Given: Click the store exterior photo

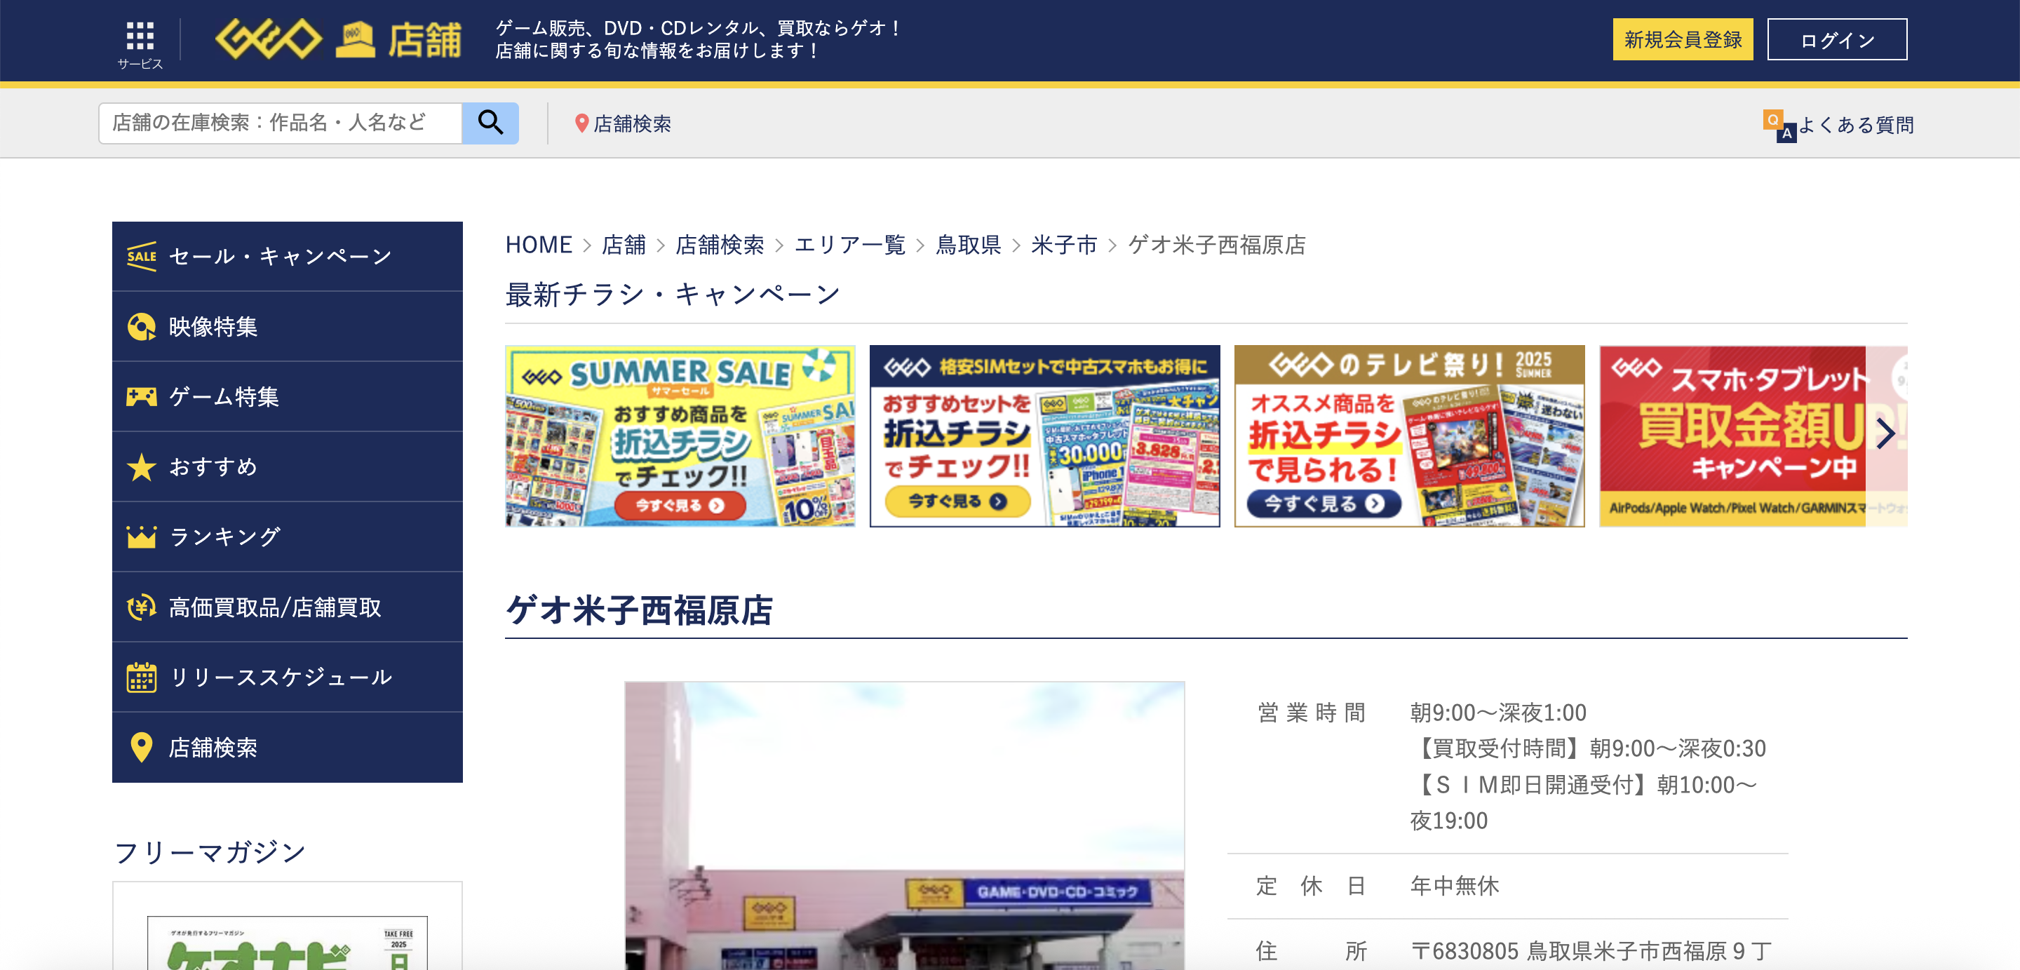Looking at the screenshot, I should (x=904, y=825).
